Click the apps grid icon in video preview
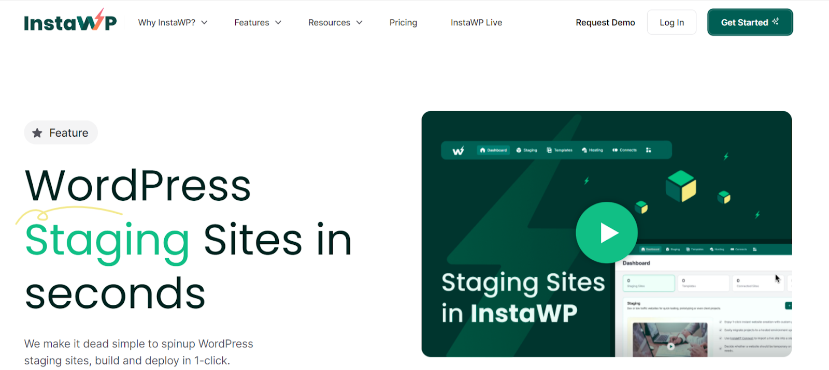 tap(648, 150)
